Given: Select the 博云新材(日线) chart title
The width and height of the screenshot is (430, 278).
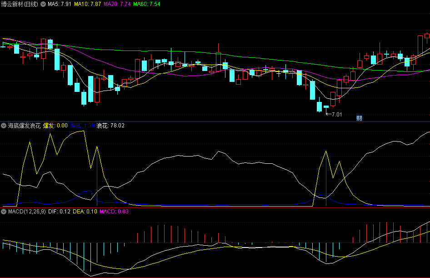Looking at the screenshot, I should click(20, 4).
